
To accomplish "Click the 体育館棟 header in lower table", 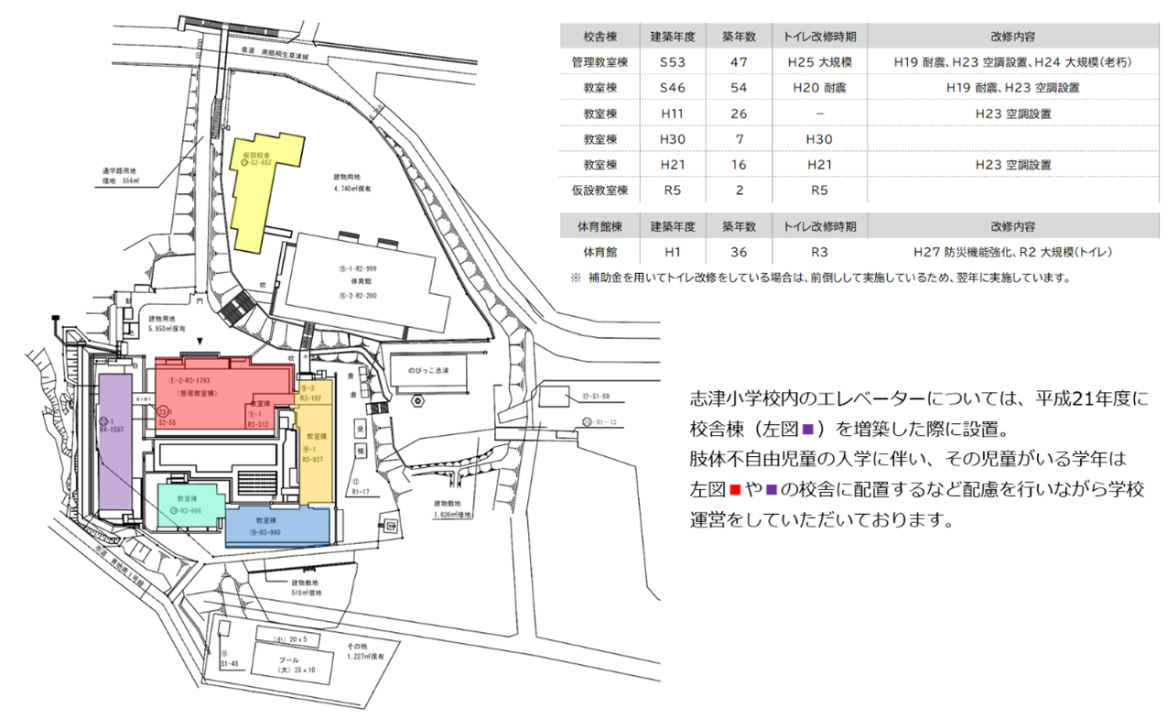I will [600, 225].
